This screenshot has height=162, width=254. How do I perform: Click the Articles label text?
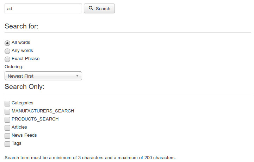click(19, 127)
